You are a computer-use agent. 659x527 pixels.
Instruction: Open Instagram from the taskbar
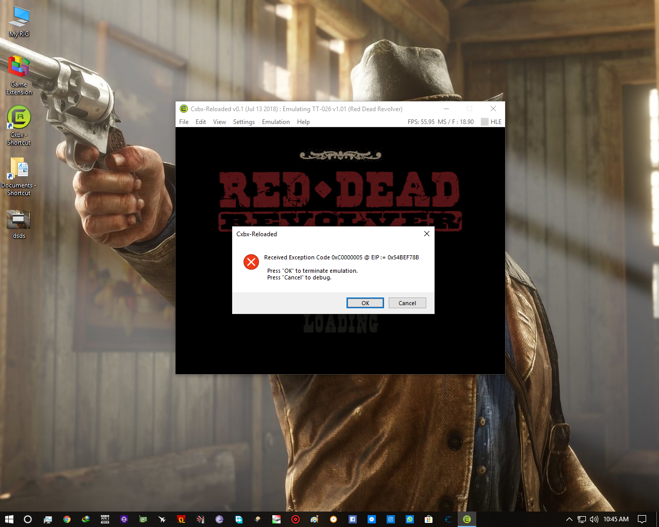coord(391,519)
